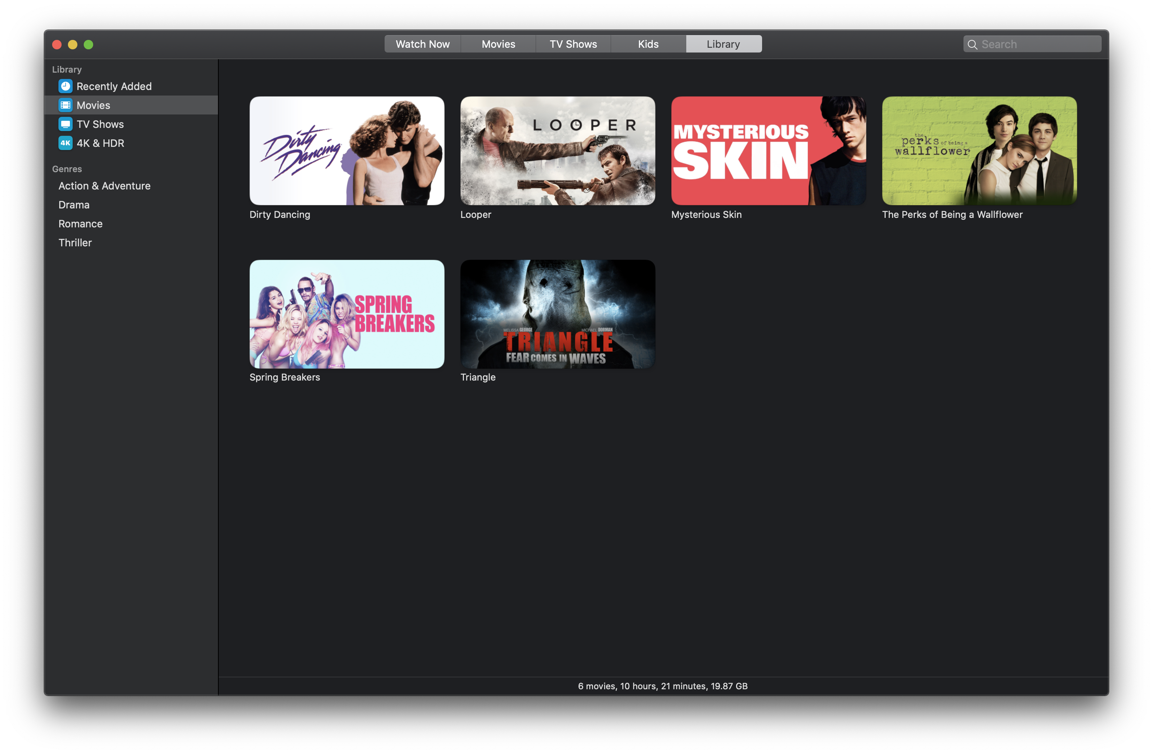
Task: Click the 4K badge icon in sidebar
Action: pyautogui.click(x=66, y=143)
